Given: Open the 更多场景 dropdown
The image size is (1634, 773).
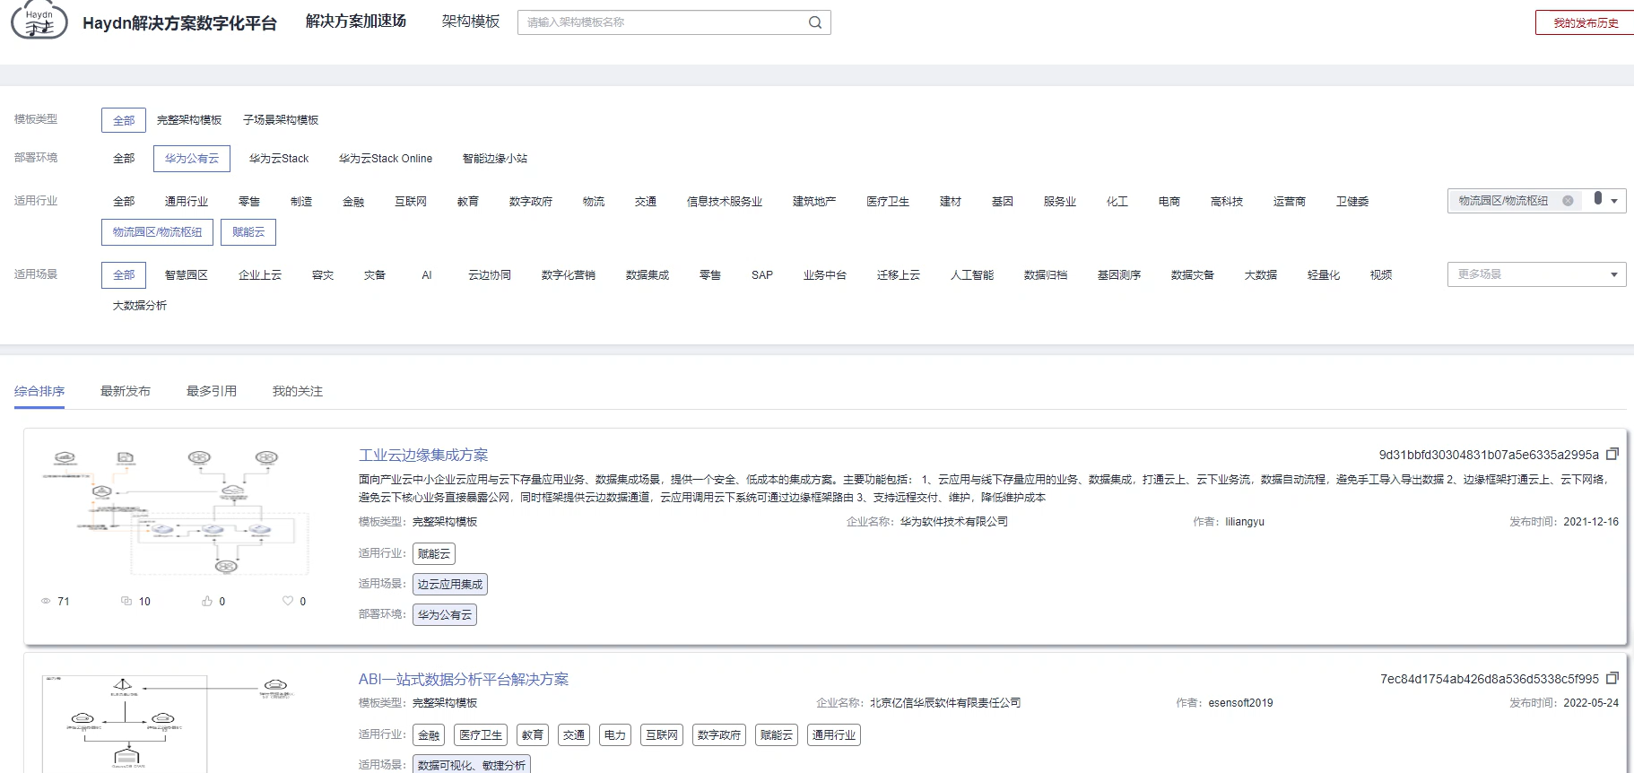Looking at the screenshot, I should tap(1537, 274).
